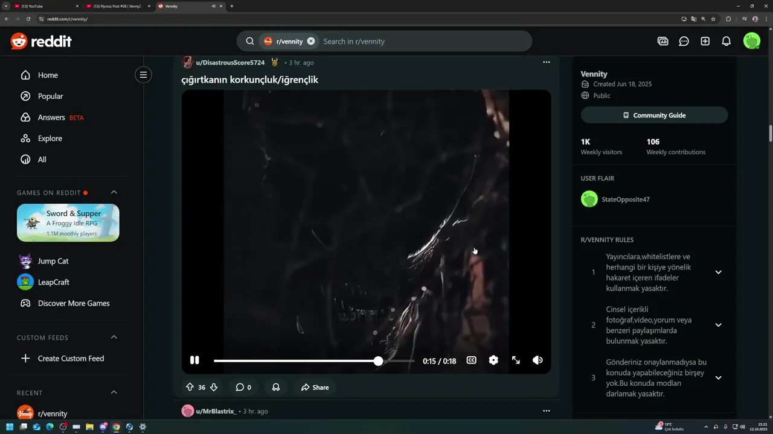Click the page vertical scrollbar
Screen dimensions: 773x434
coord(770,133)
